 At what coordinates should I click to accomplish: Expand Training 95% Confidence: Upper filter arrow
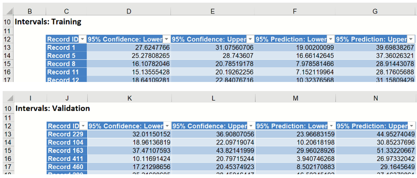(250, 39)
